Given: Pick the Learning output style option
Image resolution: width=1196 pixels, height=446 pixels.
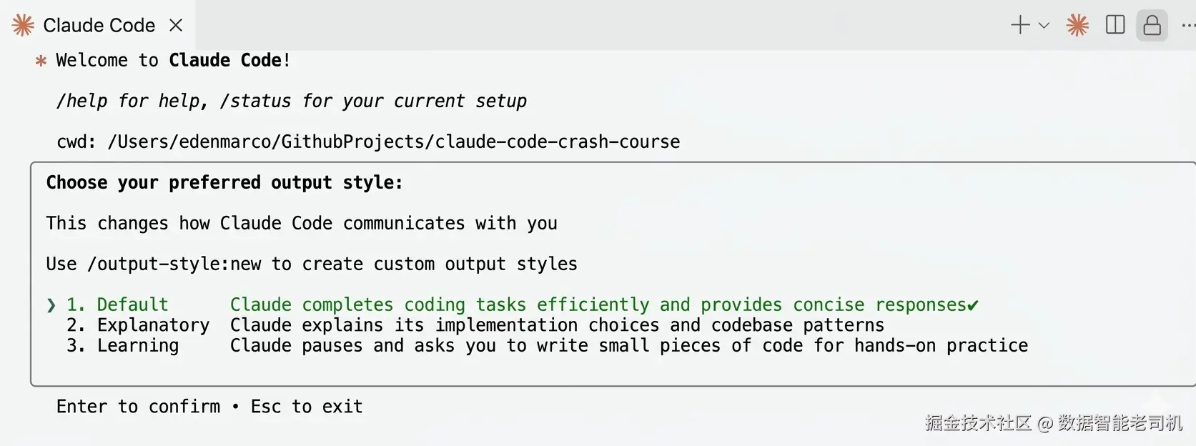Looking at the screenshot, I should [138, 346].
